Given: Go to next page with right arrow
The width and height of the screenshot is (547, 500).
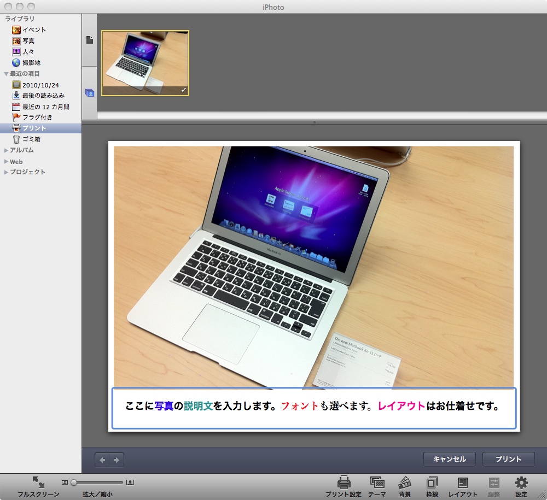Looking at the screenshot, I should click(116, 460).
